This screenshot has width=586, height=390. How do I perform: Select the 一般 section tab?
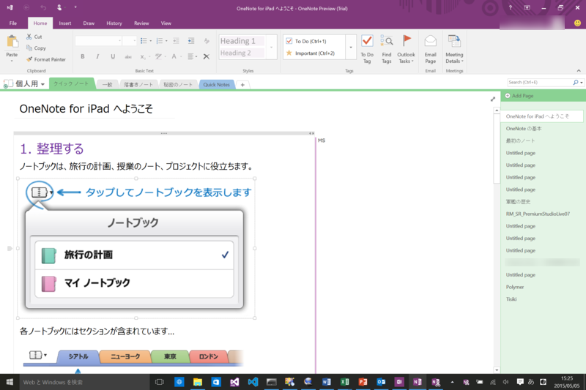107,85
